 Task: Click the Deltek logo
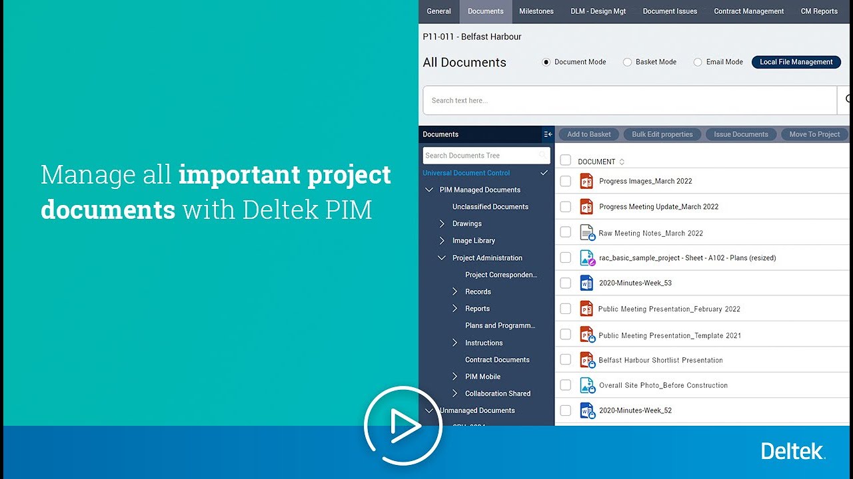pos(794,451)
